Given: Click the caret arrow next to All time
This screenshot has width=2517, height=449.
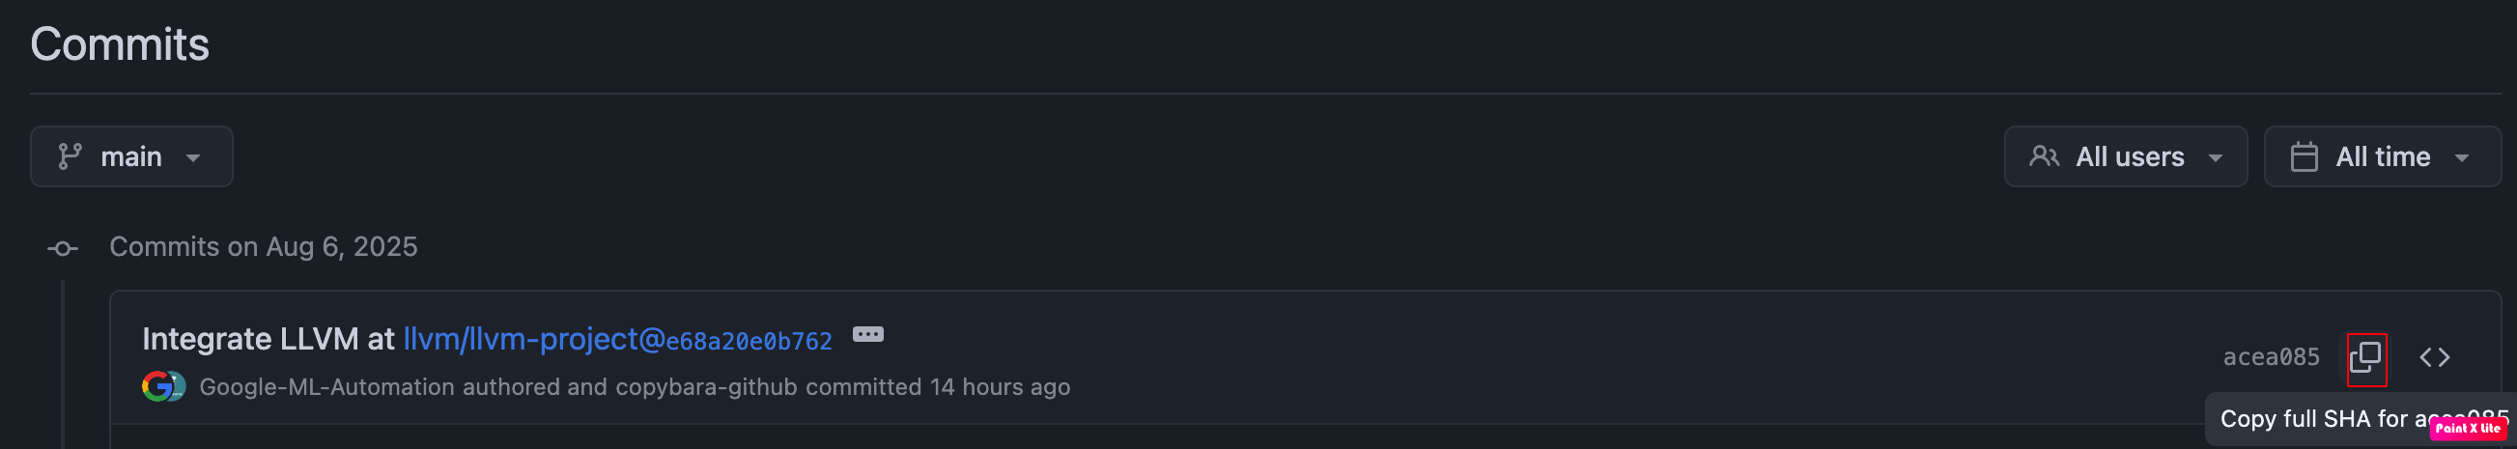Looking at the screenshot, I should click(x=2461, y=158).
